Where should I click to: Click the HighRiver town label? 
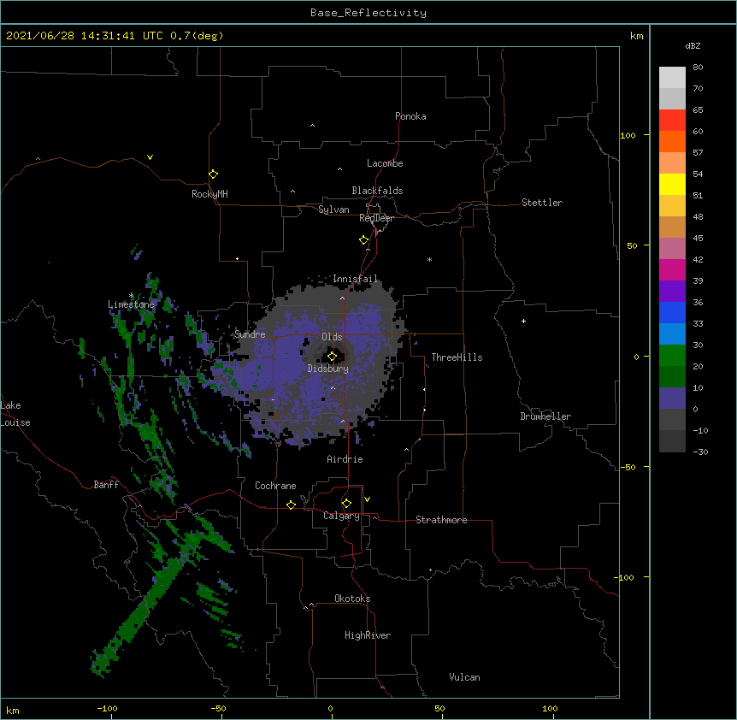click(x=368, y=635)
